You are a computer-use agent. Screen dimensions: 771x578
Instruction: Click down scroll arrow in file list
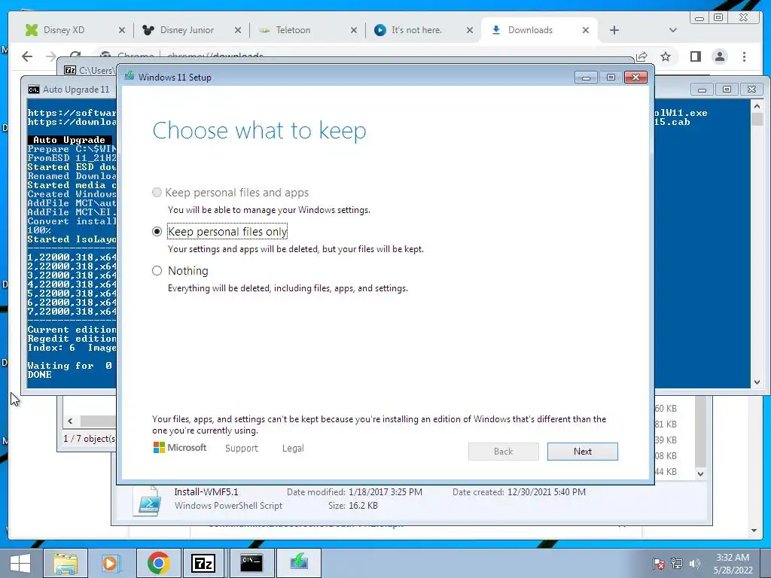pyautogui.click(x=701, y=474)
